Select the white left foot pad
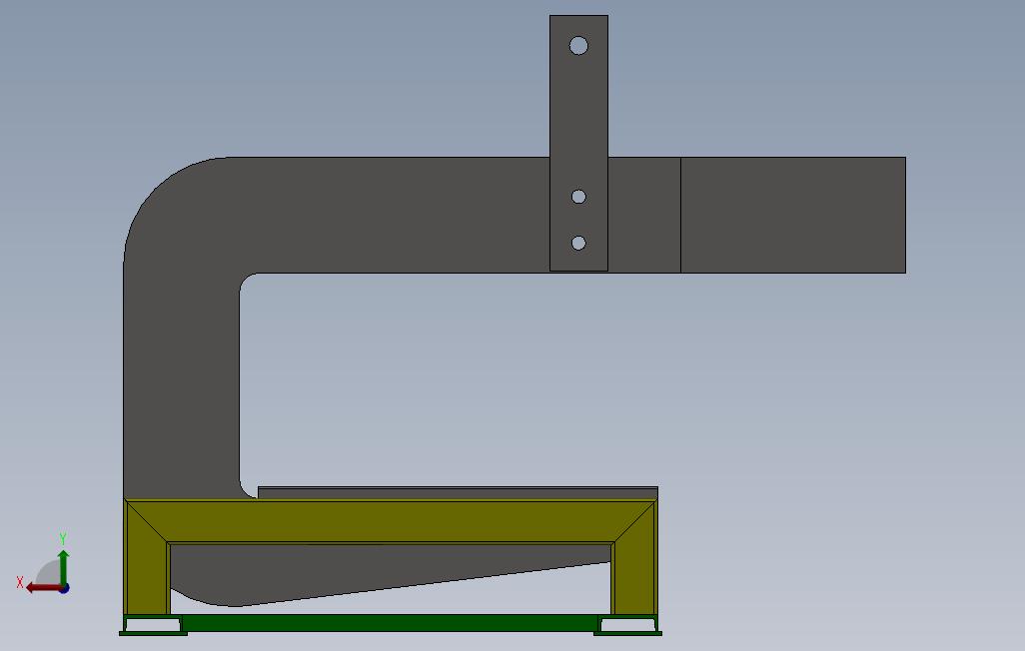 (153, 625)
